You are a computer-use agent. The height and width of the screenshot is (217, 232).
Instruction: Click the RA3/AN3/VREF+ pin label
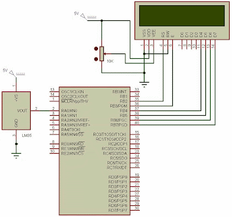click(76, 125)
